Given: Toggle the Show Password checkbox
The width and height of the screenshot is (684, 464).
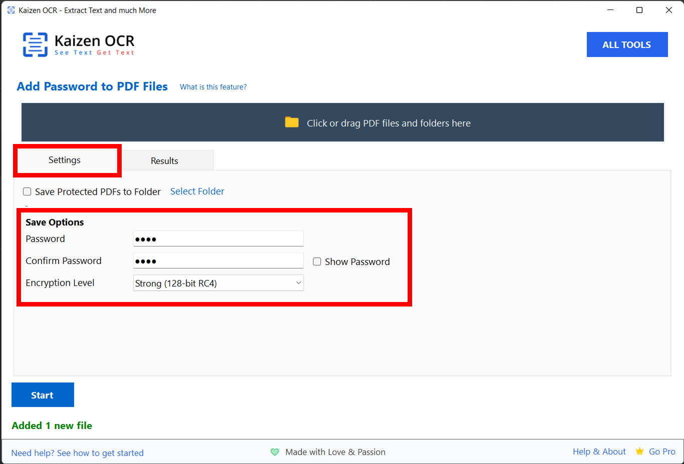Looking at the screenshot, I should click(317, 261).
